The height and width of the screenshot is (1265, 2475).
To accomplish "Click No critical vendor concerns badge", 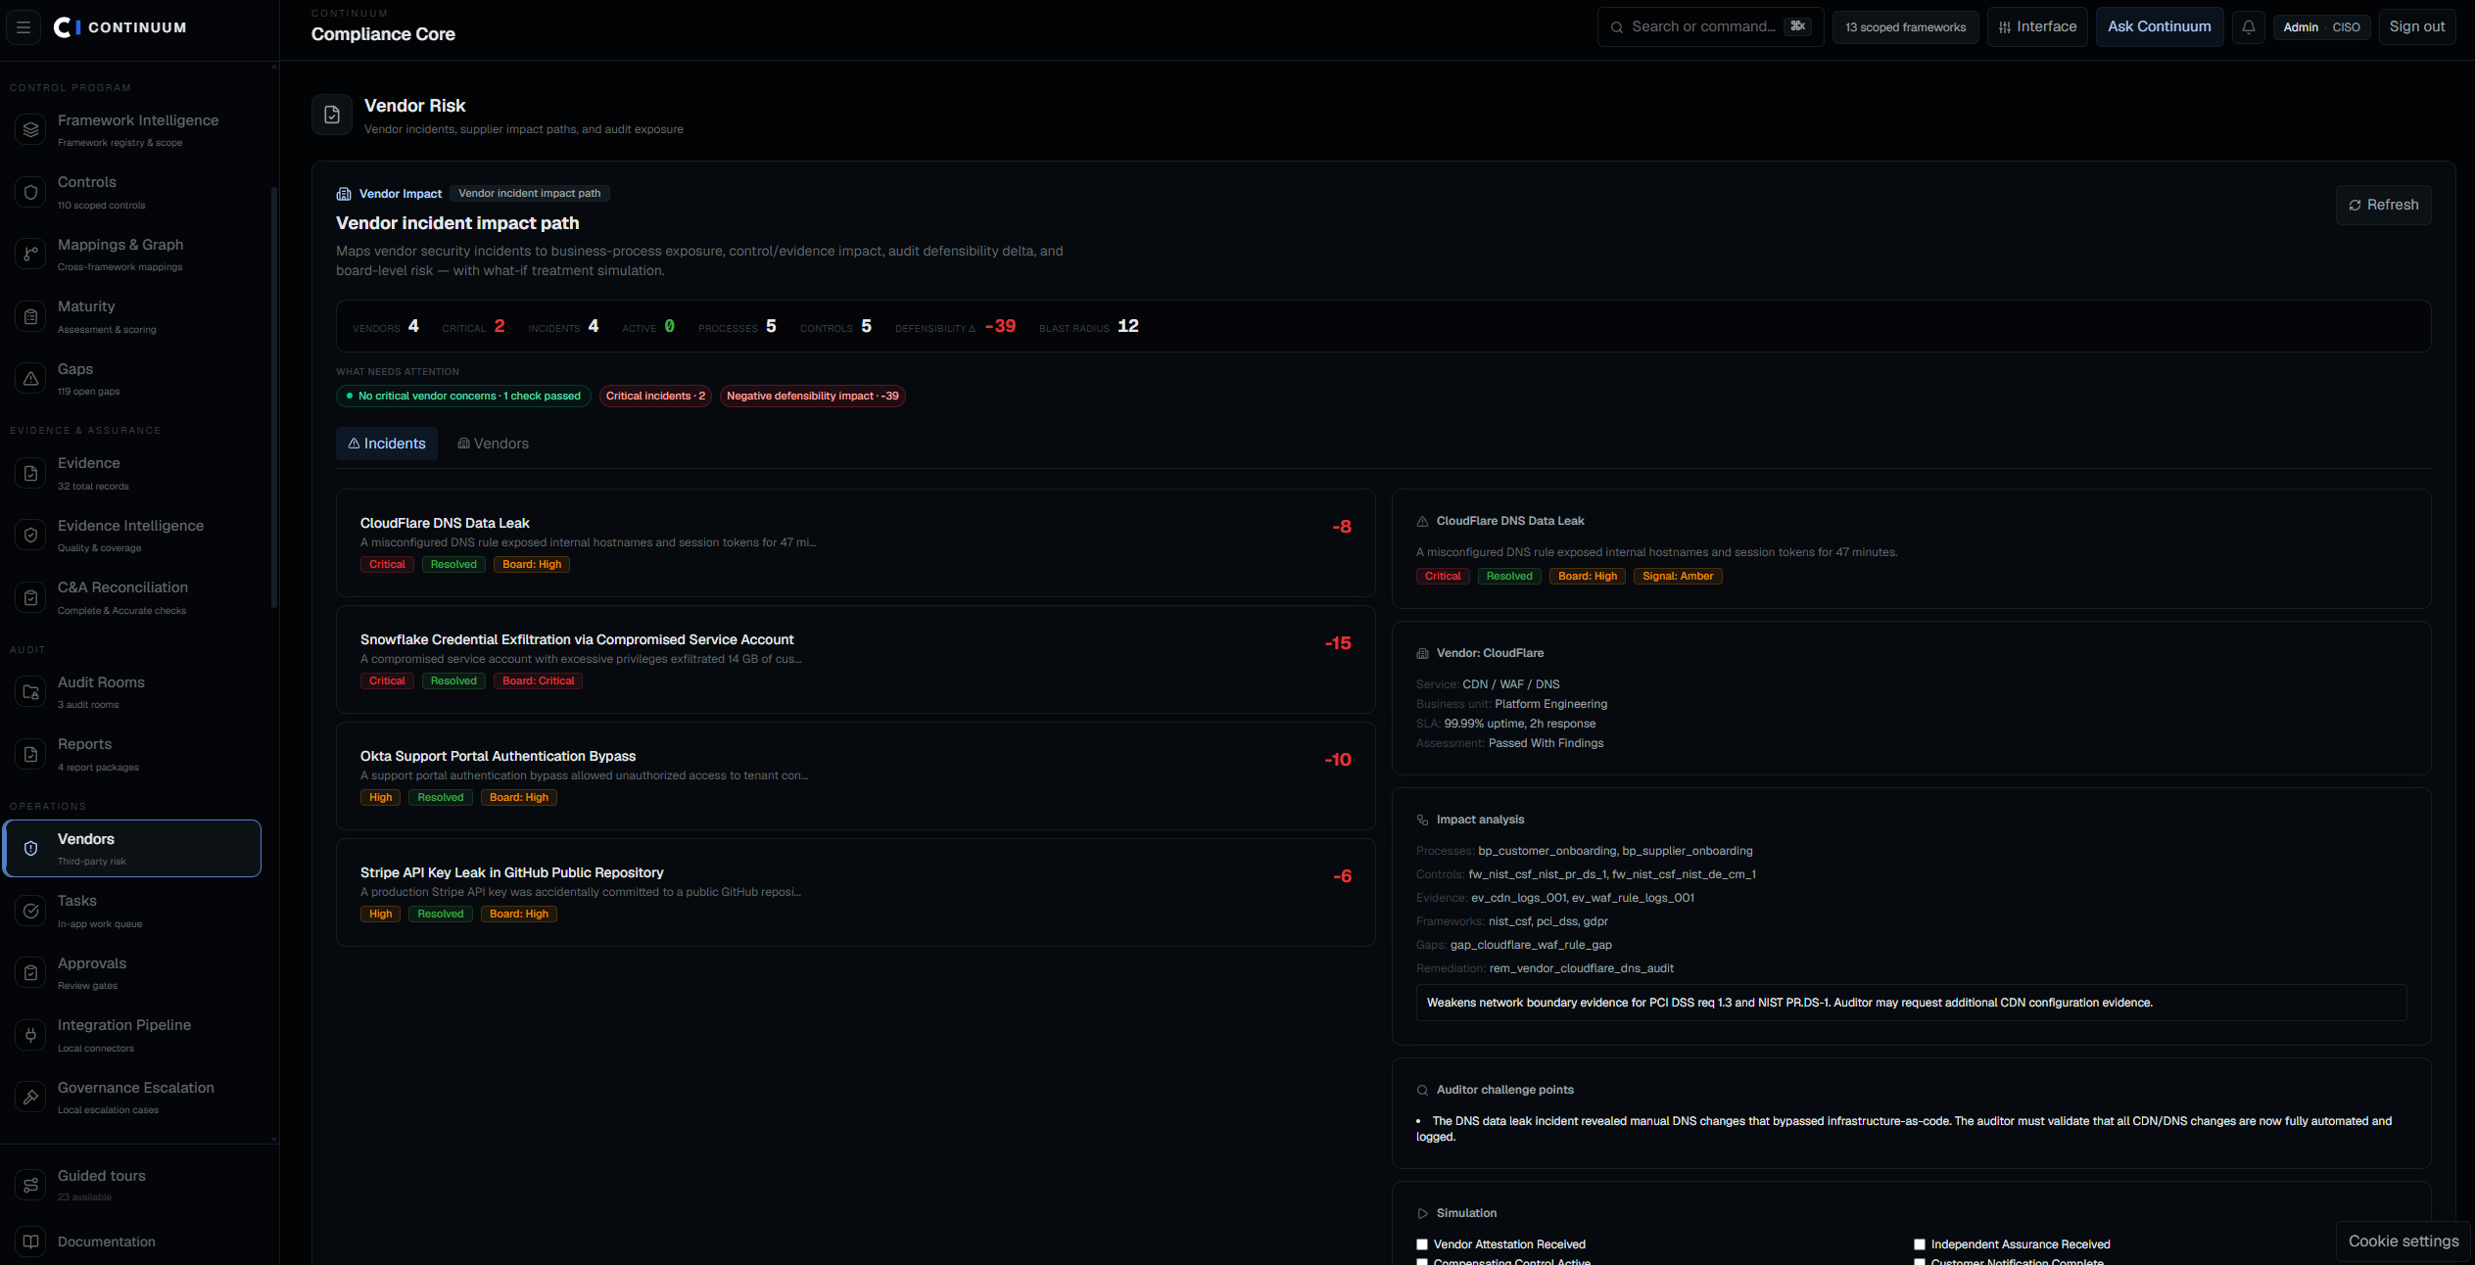I will [x=463, y=396].
